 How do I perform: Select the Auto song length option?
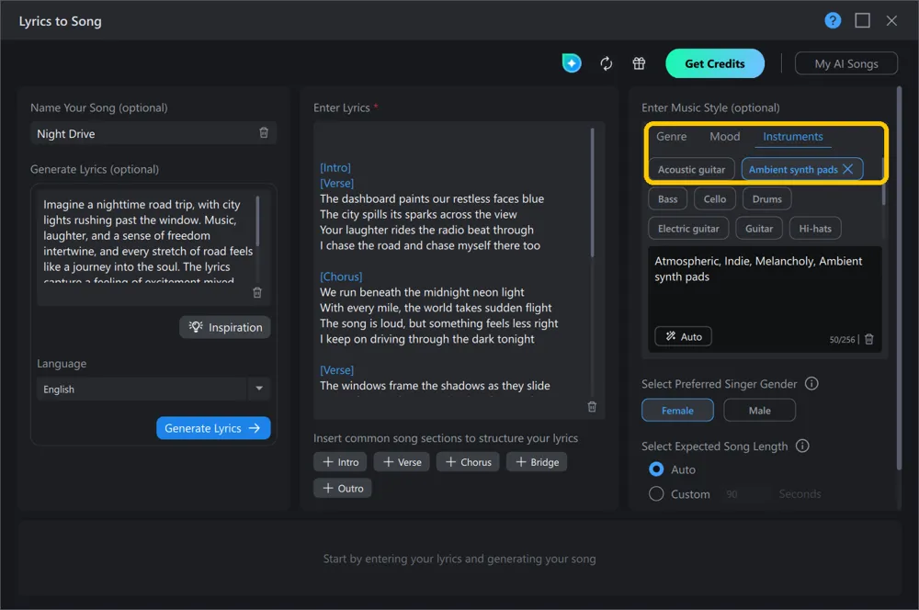coord(656,469)
